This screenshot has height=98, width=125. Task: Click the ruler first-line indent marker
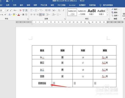pos(32,21)
